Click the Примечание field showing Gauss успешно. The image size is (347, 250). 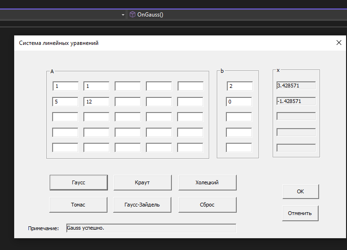point(151,228)
